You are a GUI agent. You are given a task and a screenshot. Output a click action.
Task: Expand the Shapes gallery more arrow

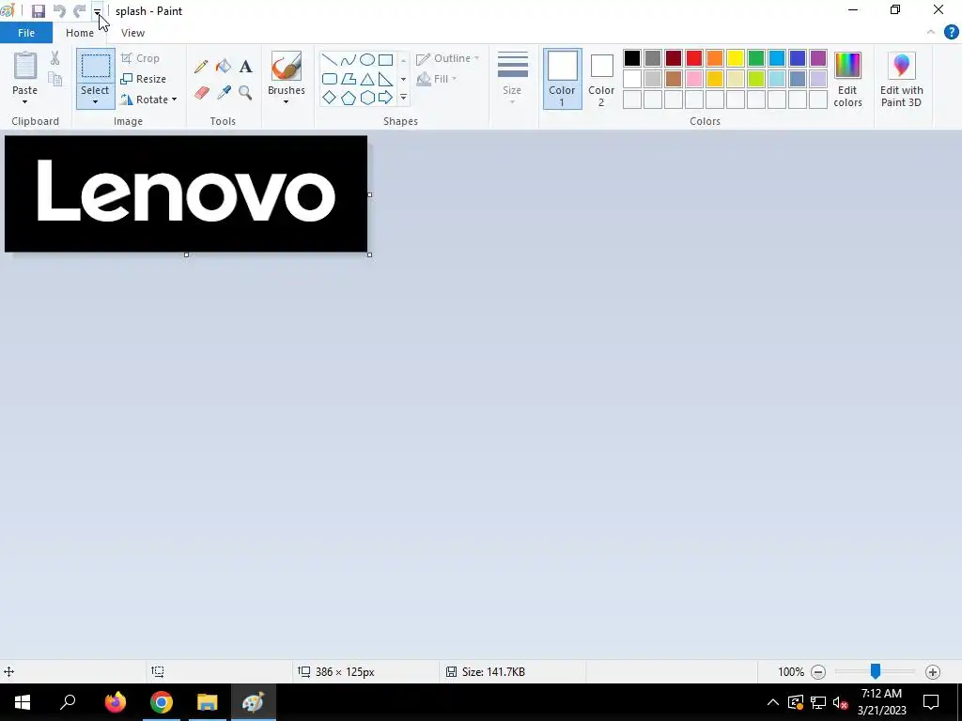[403, 98]
